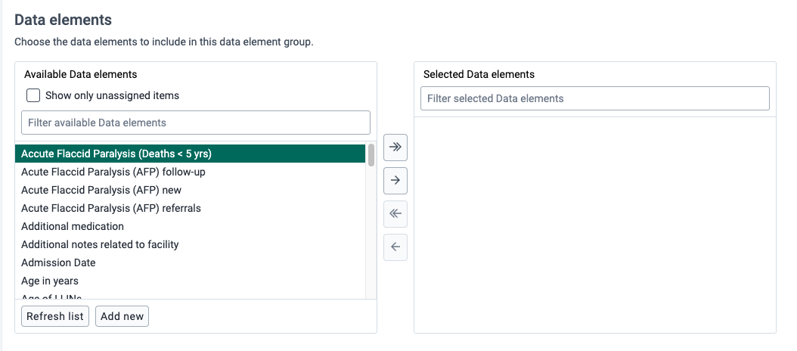This screenshot has height=351, width=797.
Task: Move all data elements to selected list
Action: point(395,147)
